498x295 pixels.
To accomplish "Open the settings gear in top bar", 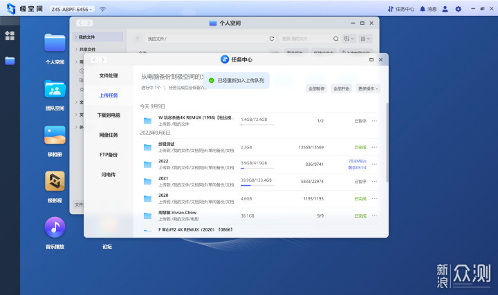I will [x=458, y=9].
